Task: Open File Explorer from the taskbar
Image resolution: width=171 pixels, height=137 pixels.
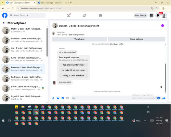Action: (x=23, y=107)
